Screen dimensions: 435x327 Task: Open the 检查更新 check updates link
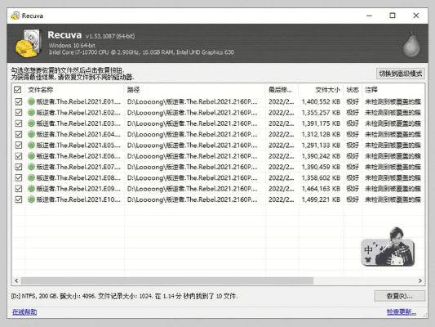(x=402, y=312)
